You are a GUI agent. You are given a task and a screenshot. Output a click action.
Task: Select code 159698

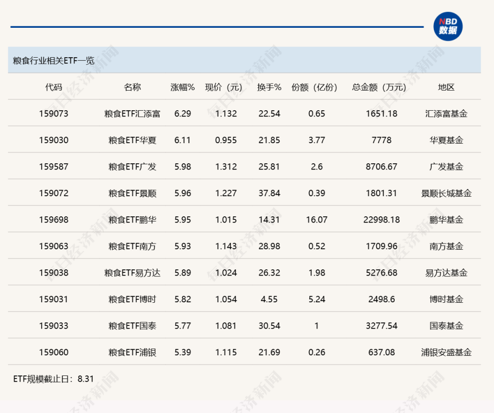tap(54, 219)
